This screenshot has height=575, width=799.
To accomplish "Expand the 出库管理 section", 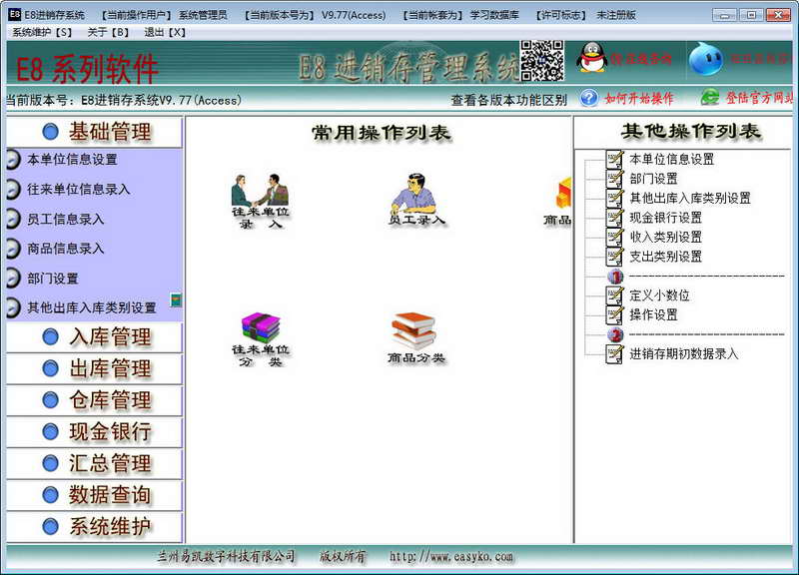I will point(94,368).
